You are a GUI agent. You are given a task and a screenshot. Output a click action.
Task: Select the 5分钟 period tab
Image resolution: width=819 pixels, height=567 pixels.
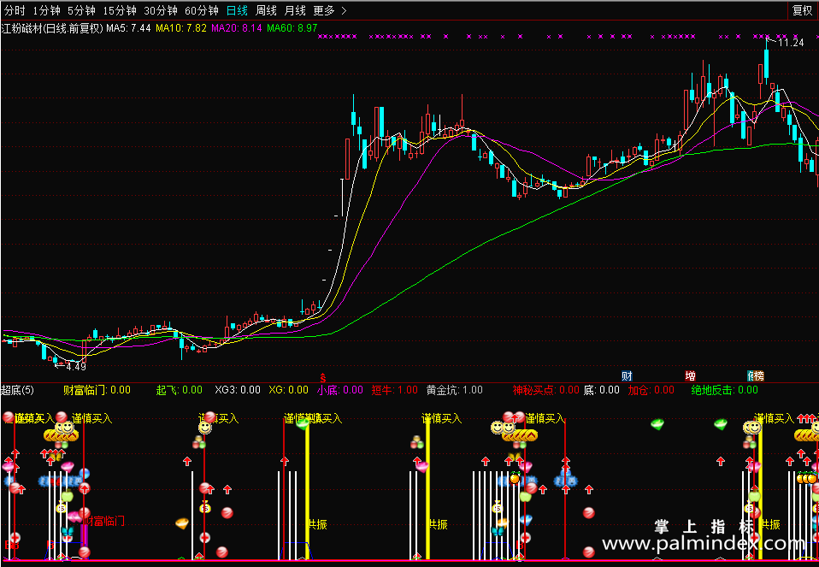tap(81, 10)
